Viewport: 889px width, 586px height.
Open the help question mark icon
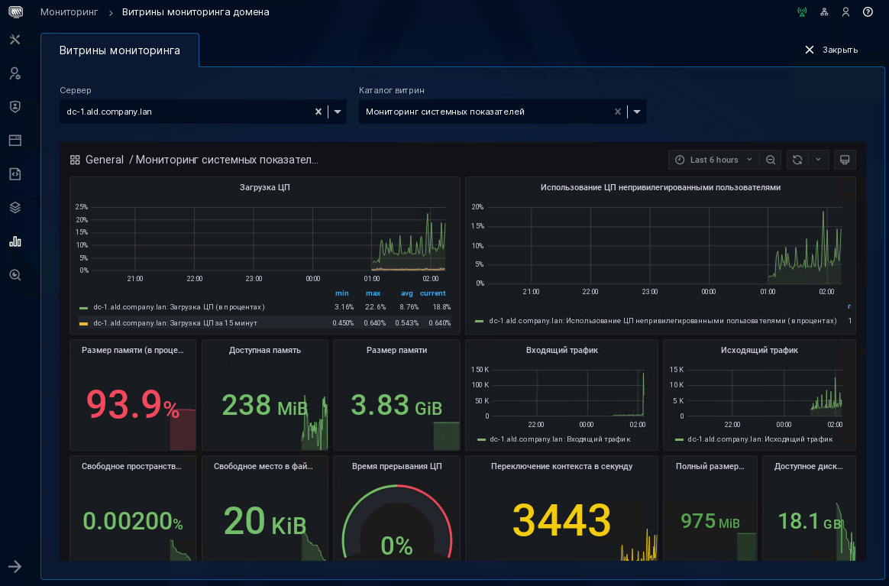[x=868, y=12]
